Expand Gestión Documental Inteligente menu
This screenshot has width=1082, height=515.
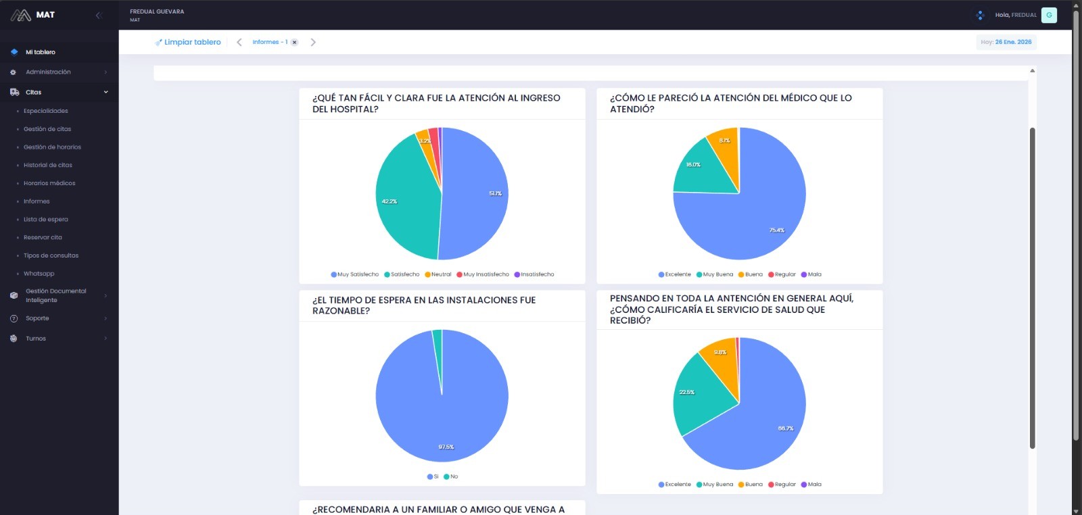pos(55,295)
